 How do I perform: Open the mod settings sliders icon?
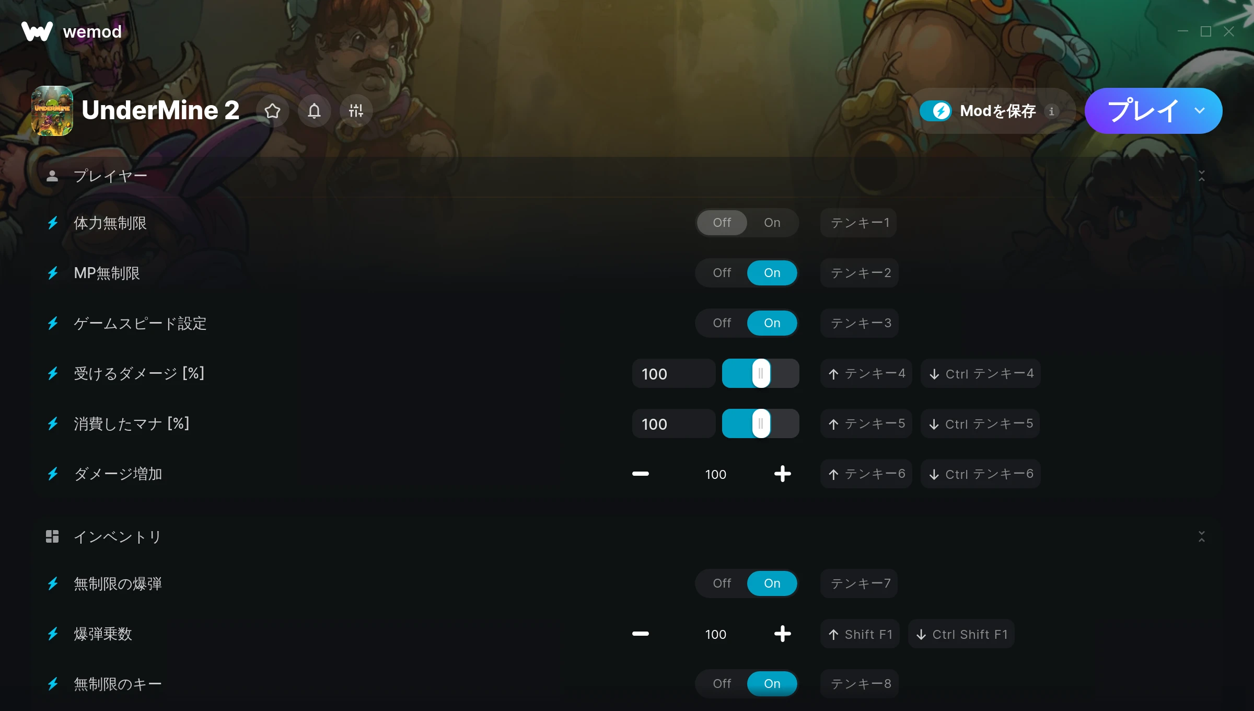click(x=356, y=111)
